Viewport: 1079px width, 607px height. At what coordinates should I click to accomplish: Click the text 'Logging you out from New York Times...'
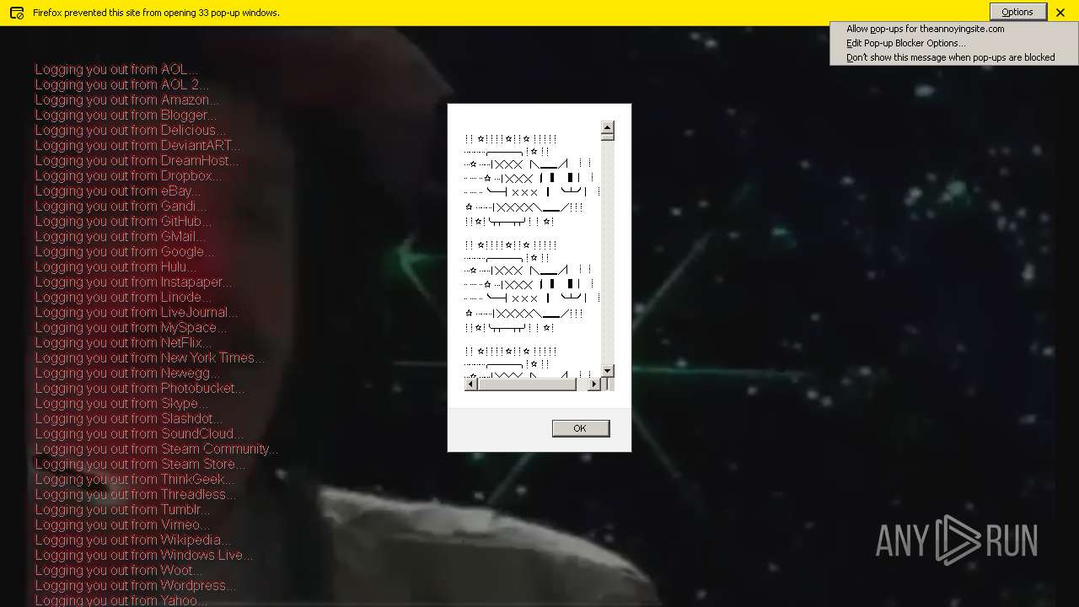pos(149,357)
